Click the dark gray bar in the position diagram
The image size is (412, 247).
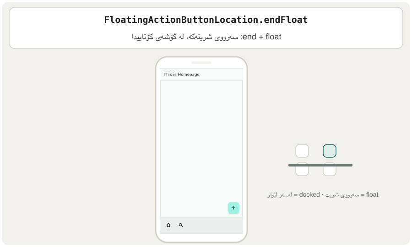(x=320, y=165)
